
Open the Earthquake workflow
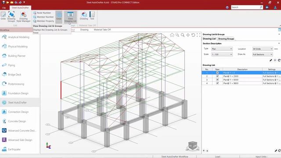20,149
